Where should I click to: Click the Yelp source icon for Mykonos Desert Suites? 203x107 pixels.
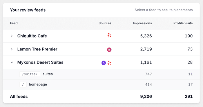click(109, 63)
